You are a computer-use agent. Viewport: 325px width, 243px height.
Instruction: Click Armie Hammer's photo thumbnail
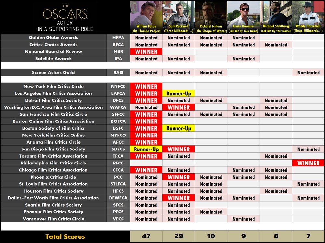243,17
